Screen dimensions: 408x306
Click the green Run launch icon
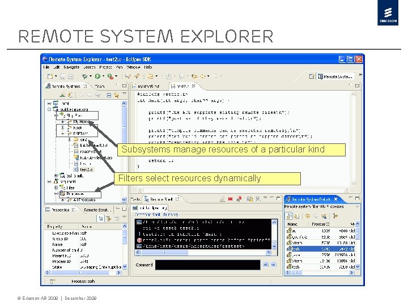coord(97,76)
